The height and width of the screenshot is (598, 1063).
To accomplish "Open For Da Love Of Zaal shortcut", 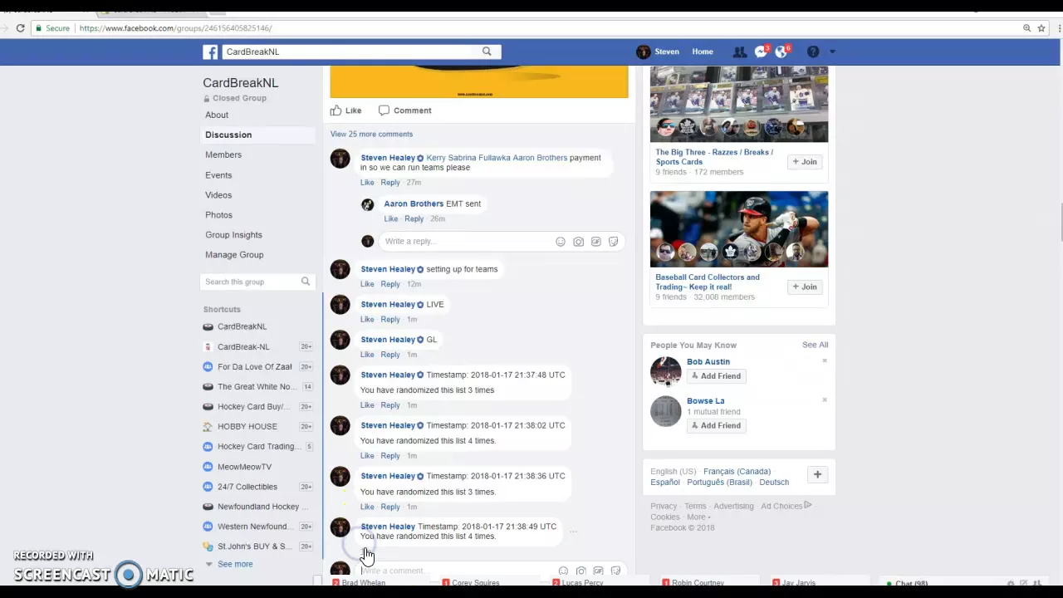I will coord(254,367).
